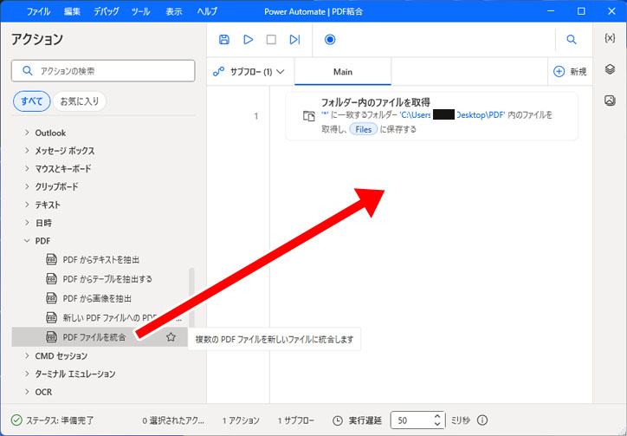Click the Run next action icon
627x436 pixels.
point(294,40)
